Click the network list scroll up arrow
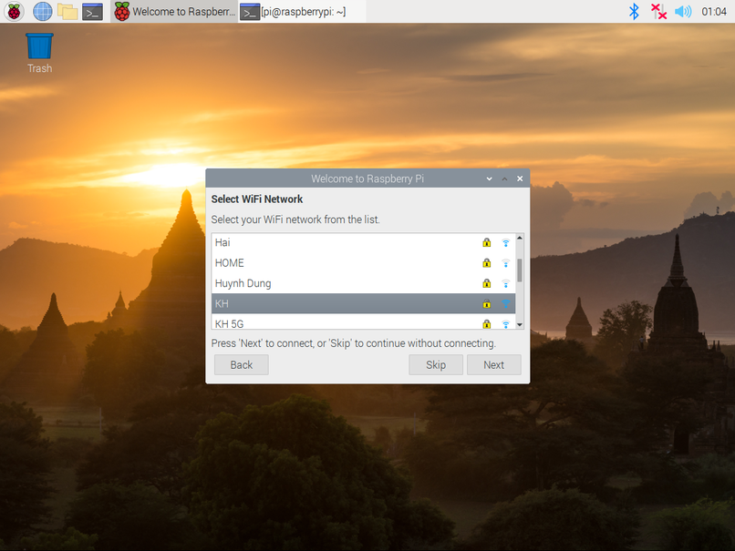This screenshot has width=735, height=551. tap(520, 238)
